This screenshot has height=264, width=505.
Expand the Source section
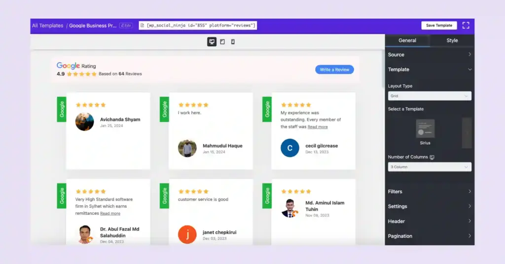[430, 55]
